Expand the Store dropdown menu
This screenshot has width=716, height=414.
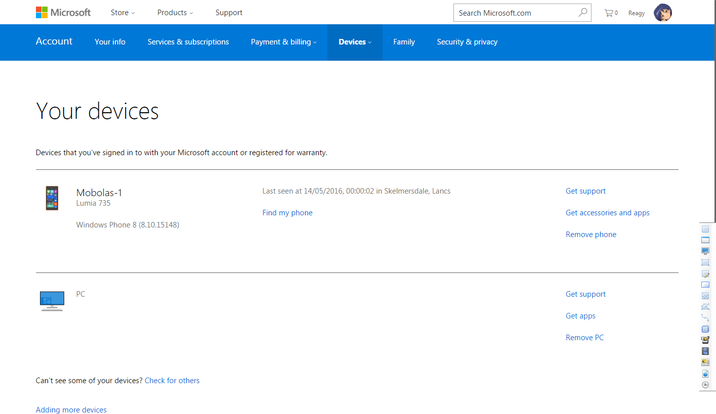point(123,13)
